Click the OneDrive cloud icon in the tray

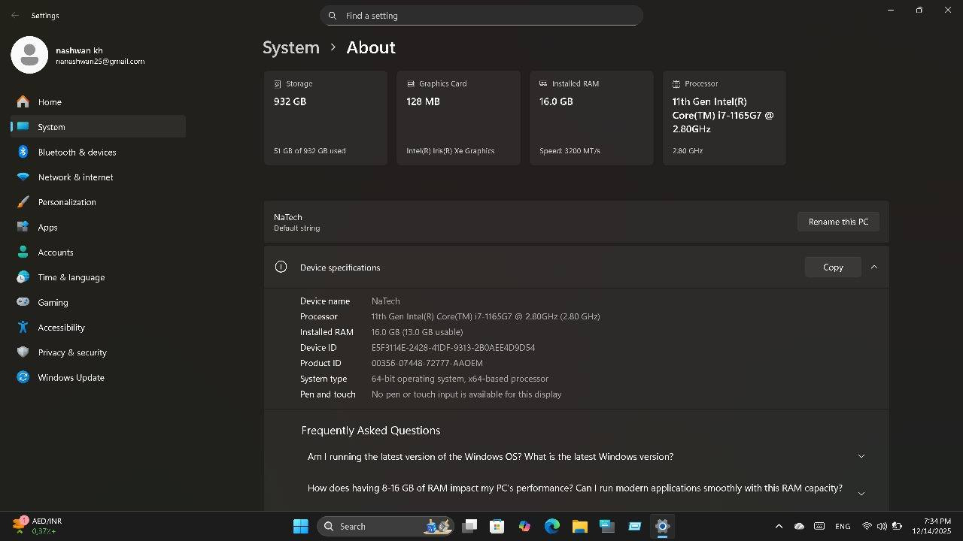pos(799,526)
